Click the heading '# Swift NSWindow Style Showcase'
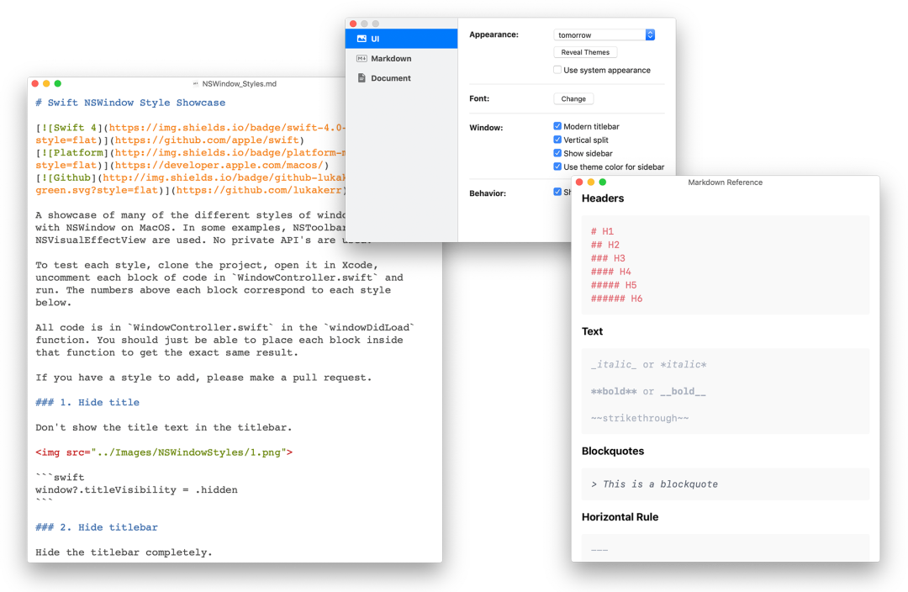Viewport: 908px width, 592px height. [x=130, y=103]
